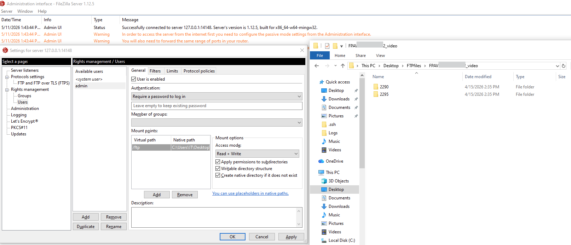This screenshot has width=571, height=245.
Task: Click Properties checkmark icon in Explorer quick toolbar
Action: point(327,46)
